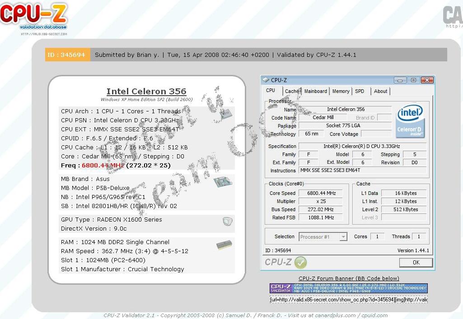
Task: Click the Package field Socket 775 LGA
Action: click(x=345, y=125)
